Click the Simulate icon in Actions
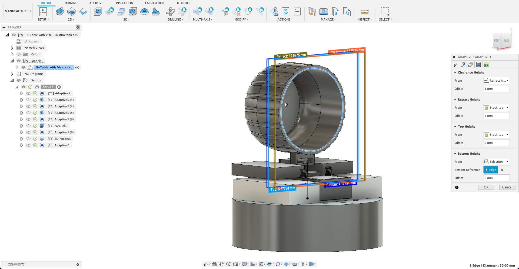 click(274, 12)
